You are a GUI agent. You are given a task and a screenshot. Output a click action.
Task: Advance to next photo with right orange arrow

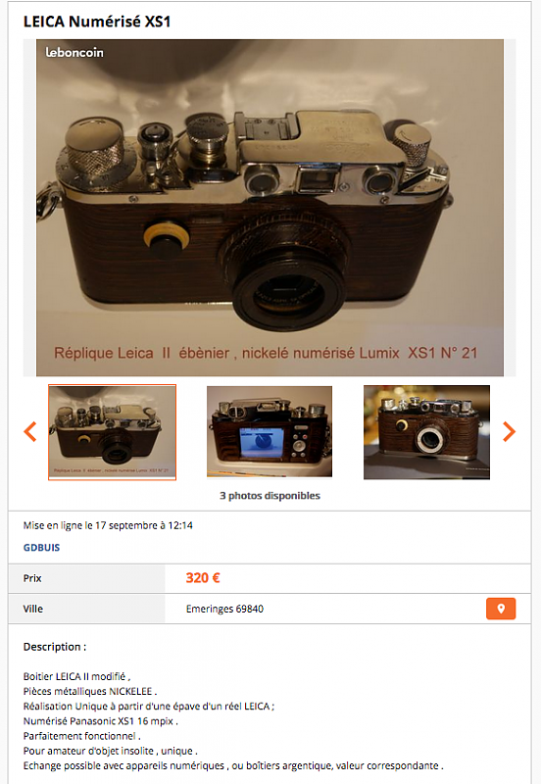click(x=509, y=431)
